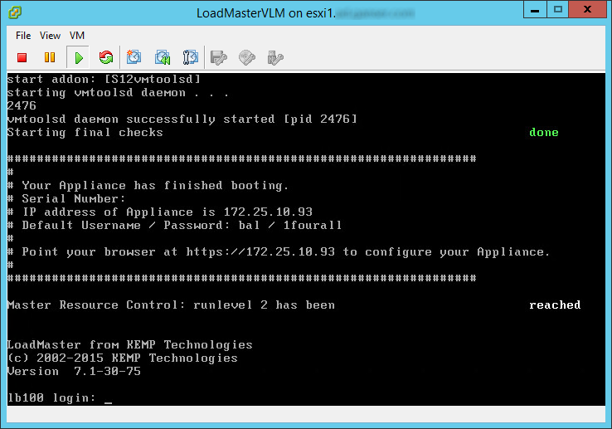Viewport: 612px width, 429px height.
Task: Click the https://172.25.10.93 URL text
Action: coord(260,251)
